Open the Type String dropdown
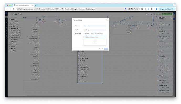The height and width of the screenshot is (104, 181). tap(95, 30)
